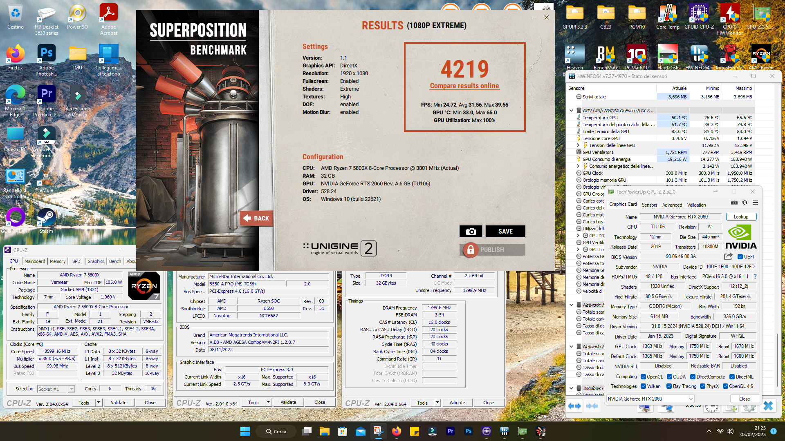785x441 pixels.
Task: Open Snipping Tool in the taskbar
Action: [x=378, y=431]
